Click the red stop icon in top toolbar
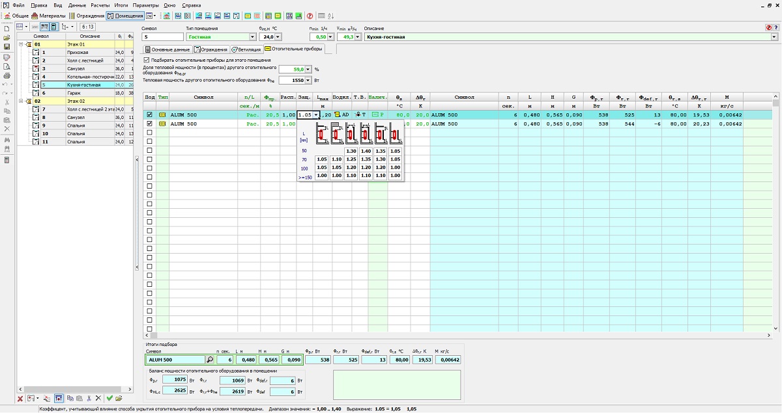 coord(310,16)
